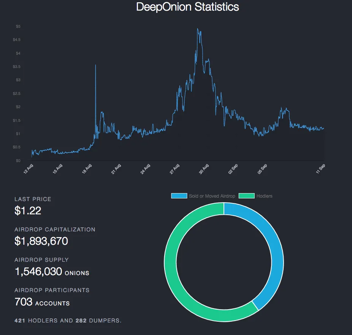Click the $4.5 y-axis label
Viewport: 352px width, 335px height.
coord(17,40)
